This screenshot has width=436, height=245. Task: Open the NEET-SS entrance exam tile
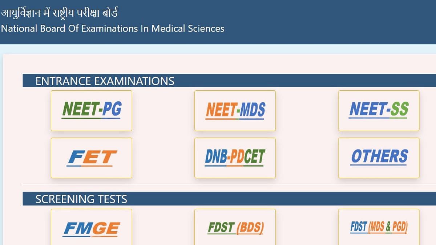379,111
